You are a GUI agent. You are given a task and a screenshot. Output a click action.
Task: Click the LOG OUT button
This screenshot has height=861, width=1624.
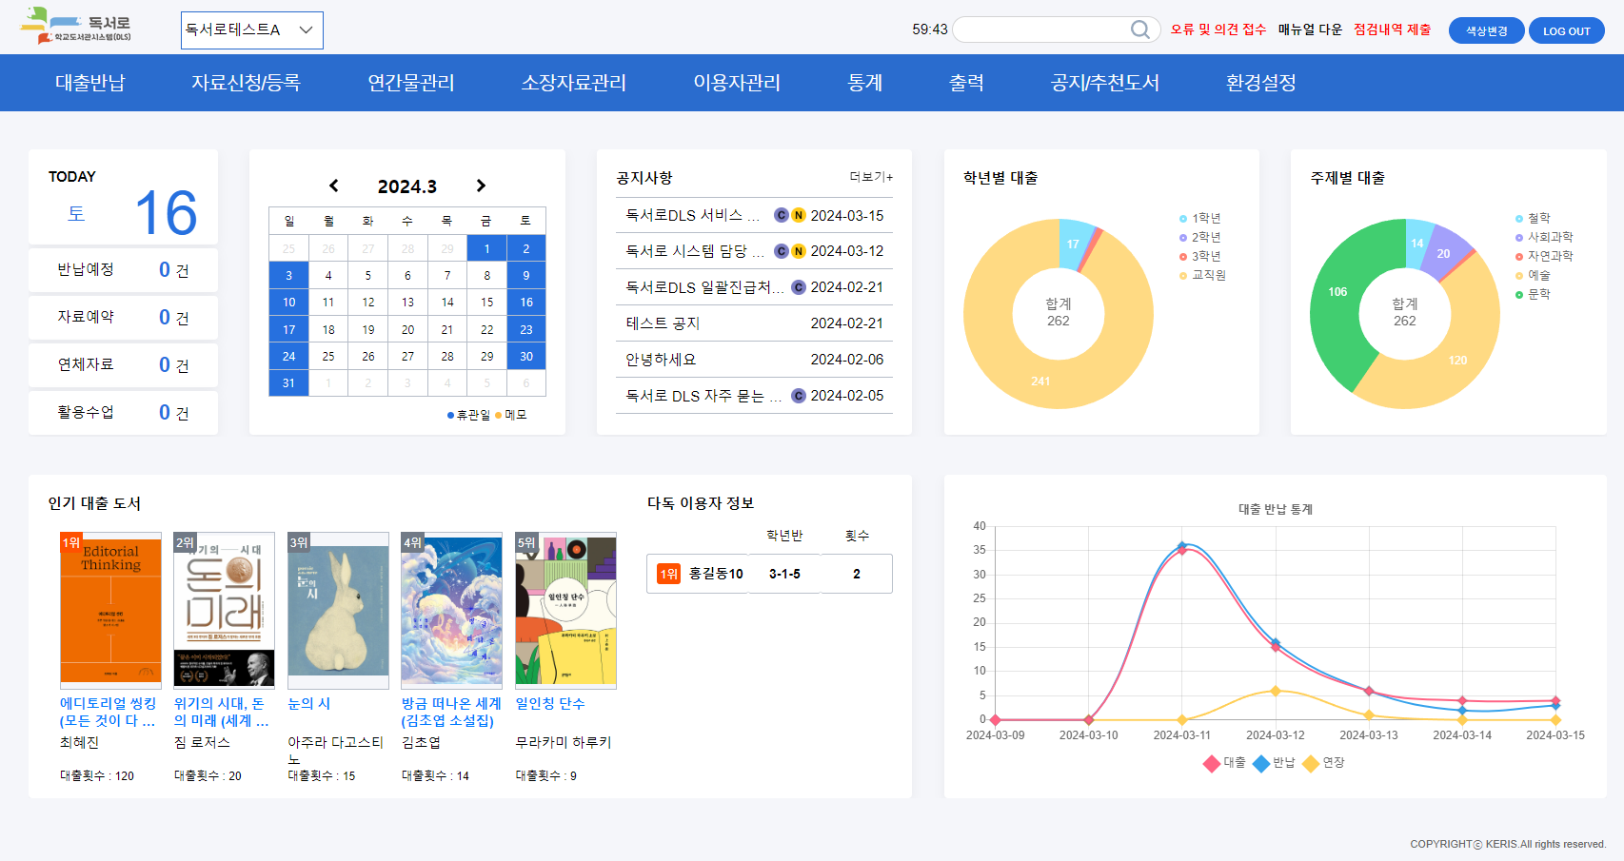coord(1566,30)
